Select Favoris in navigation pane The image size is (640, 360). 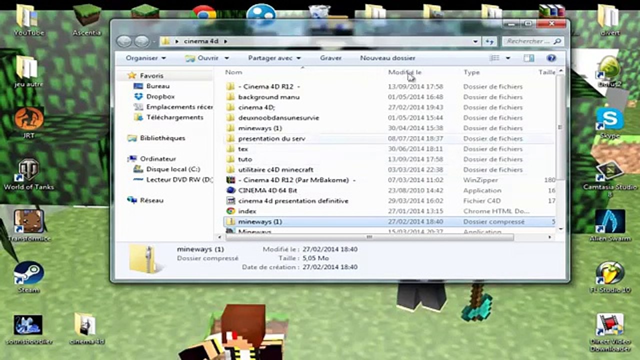[x=151, y=75]
